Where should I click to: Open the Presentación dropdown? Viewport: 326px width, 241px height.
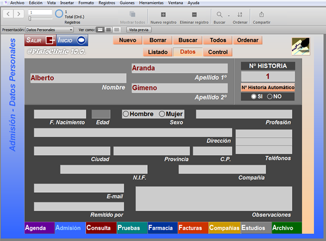[49, 30]
